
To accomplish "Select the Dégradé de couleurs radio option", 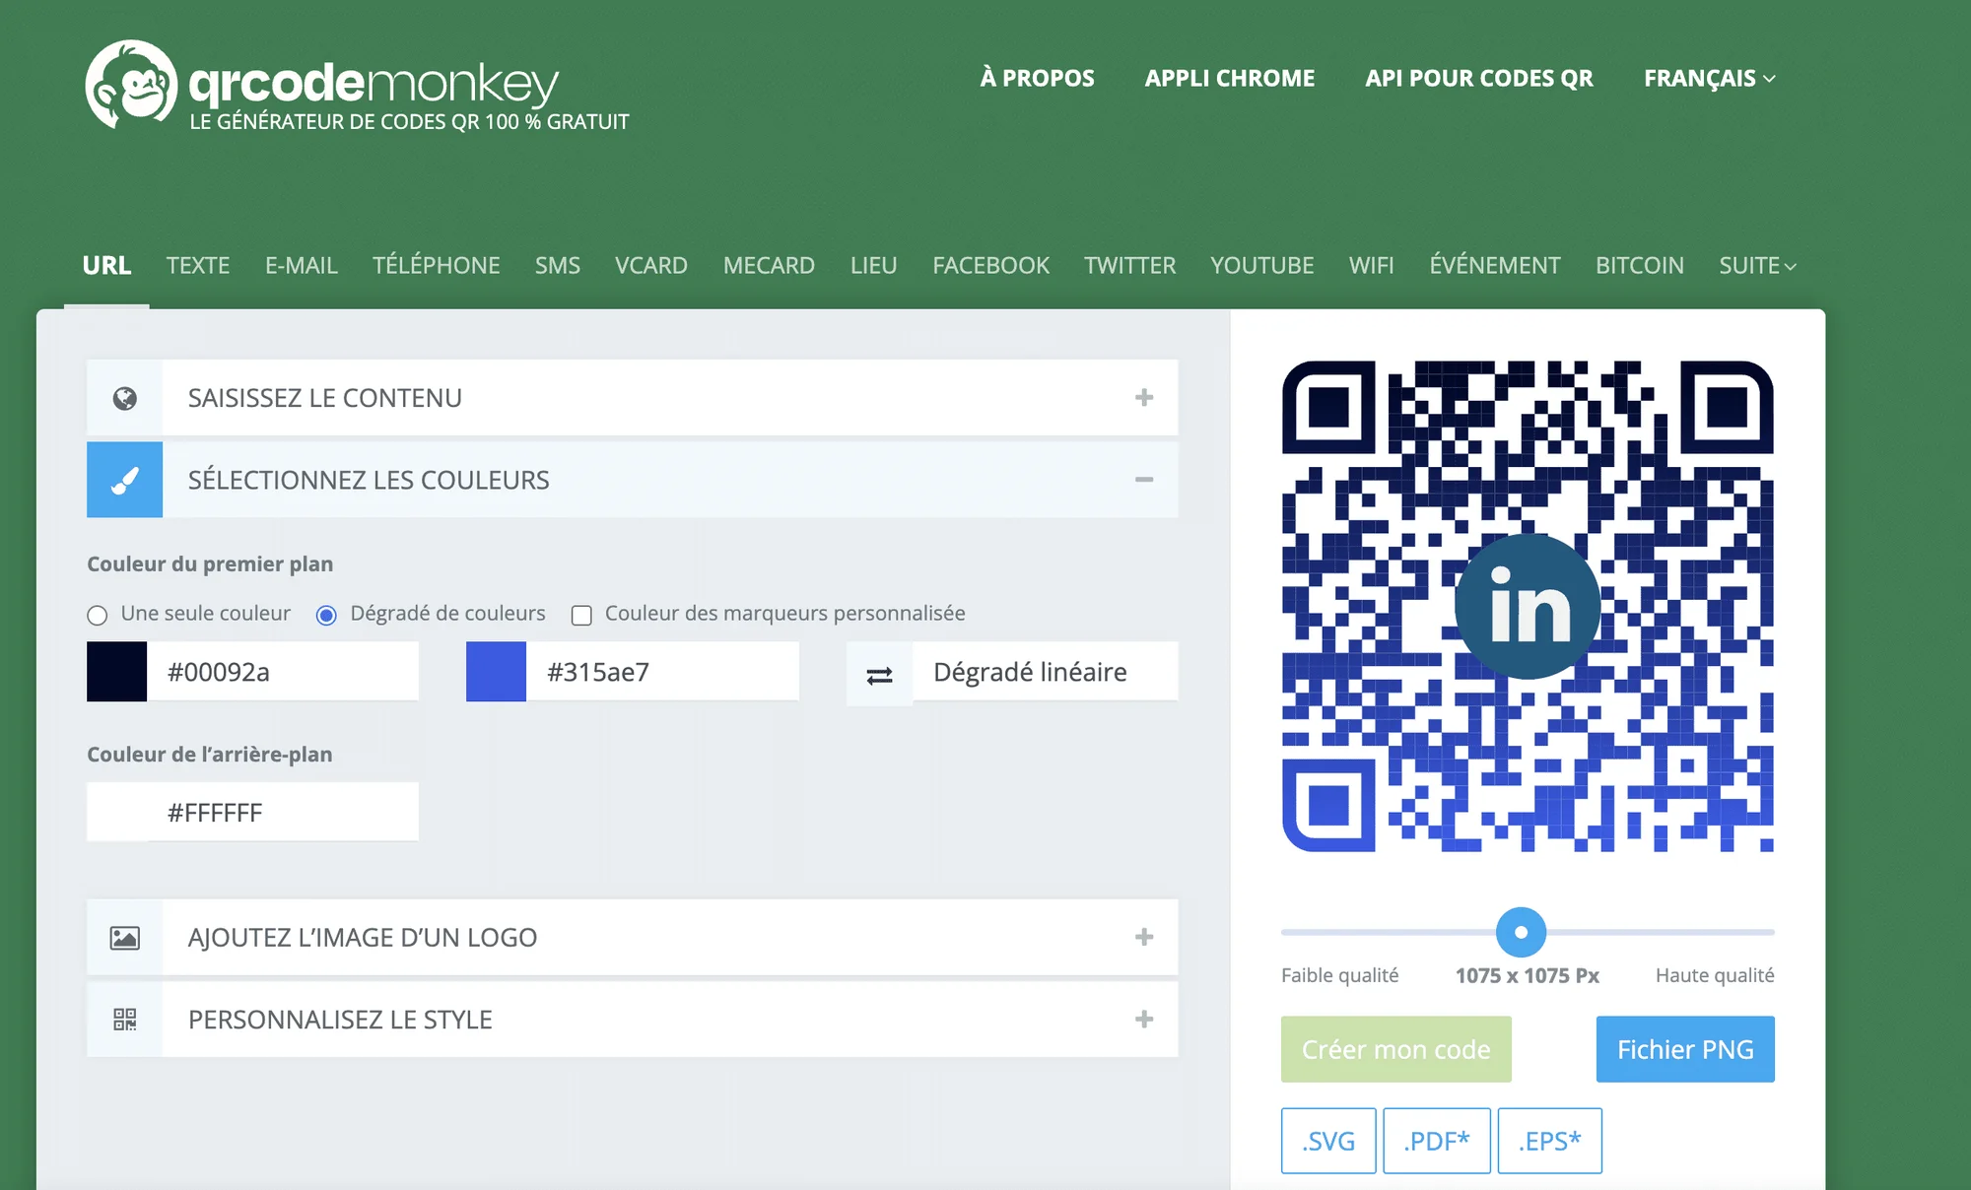I will [x=326, y=615].
